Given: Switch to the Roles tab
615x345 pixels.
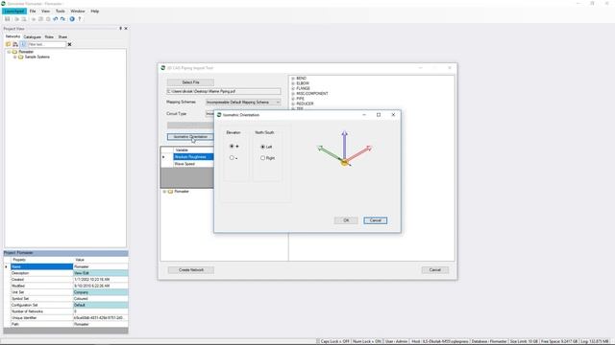Looking at the screenshot, I should tap(49, 36).
